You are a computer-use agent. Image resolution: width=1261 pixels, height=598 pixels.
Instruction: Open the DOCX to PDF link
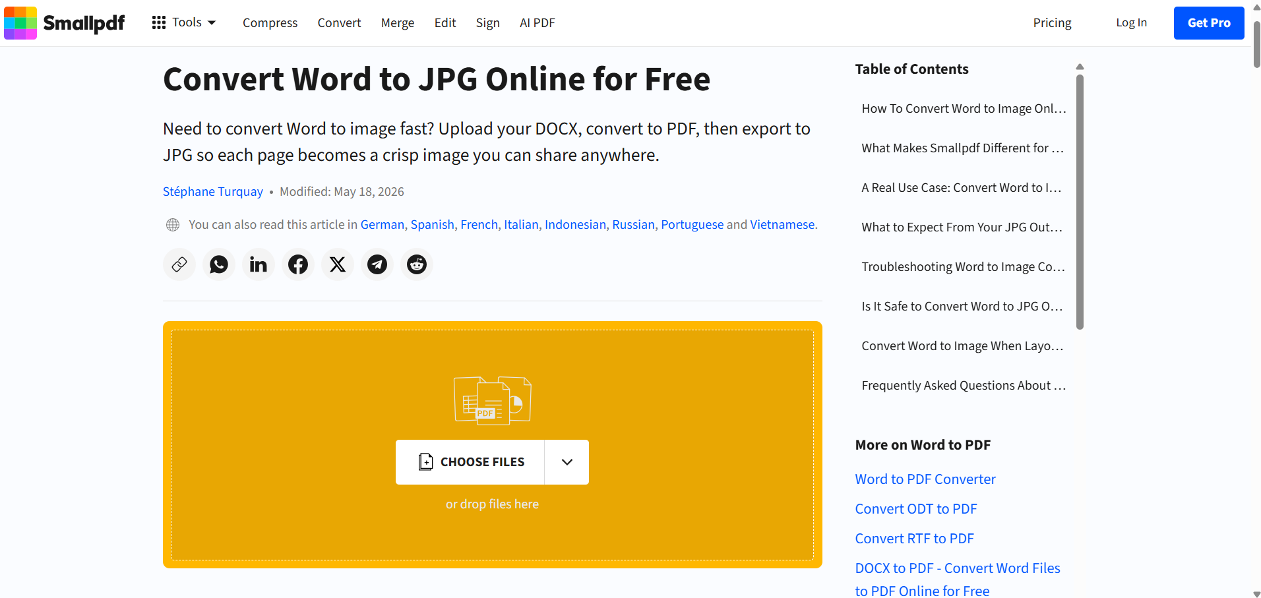[x=958, y=580]
